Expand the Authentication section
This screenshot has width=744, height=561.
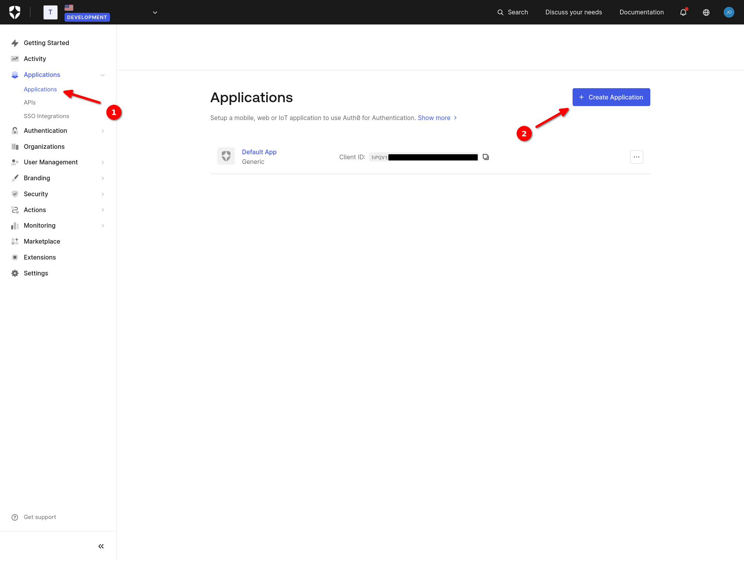click(102, 131)
